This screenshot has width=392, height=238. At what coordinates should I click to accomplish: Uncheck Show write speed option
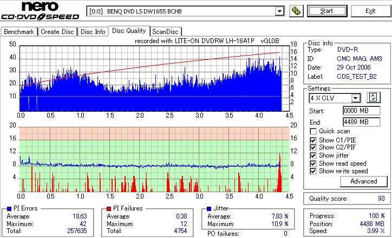(x=313, y=171)
